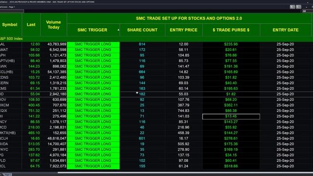Click entry price 141.47

183,66
